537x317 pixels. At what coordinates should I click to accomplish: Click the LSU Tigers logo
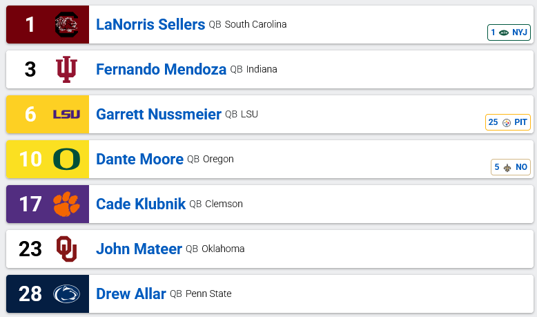(x=66, y=115)
